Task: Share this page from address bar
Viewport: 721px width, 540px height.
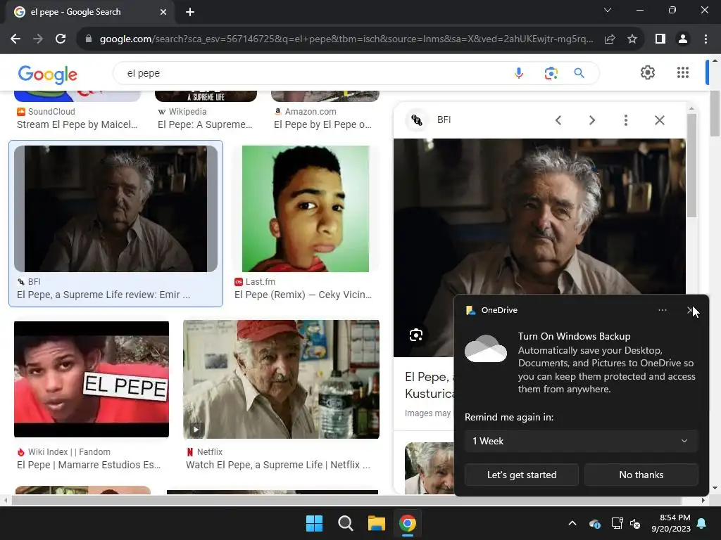Action: click(x=610, y=39)
